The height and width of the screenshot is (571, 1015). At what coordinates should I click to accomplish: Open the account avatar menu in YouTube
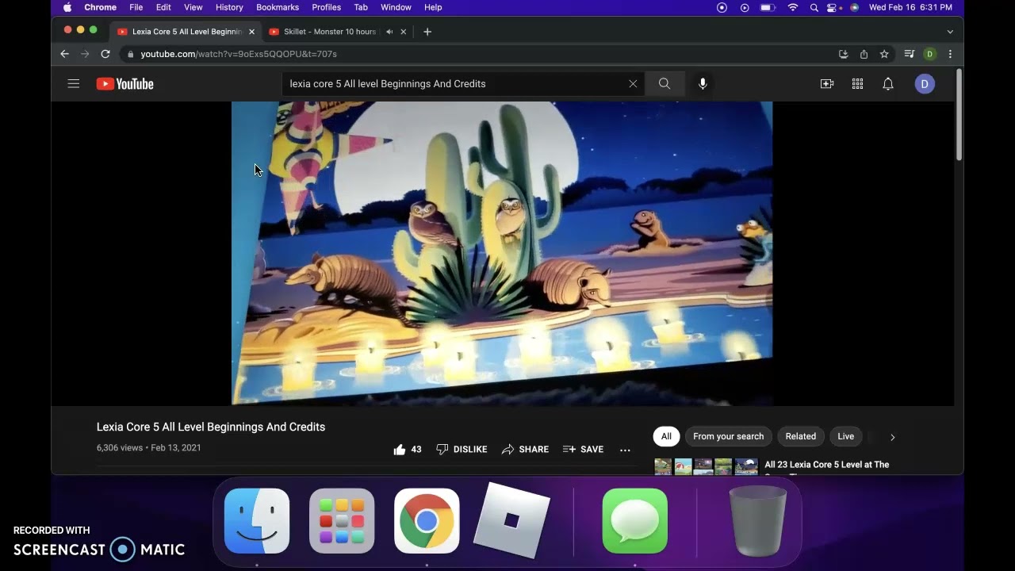click(x=925, y=84)
